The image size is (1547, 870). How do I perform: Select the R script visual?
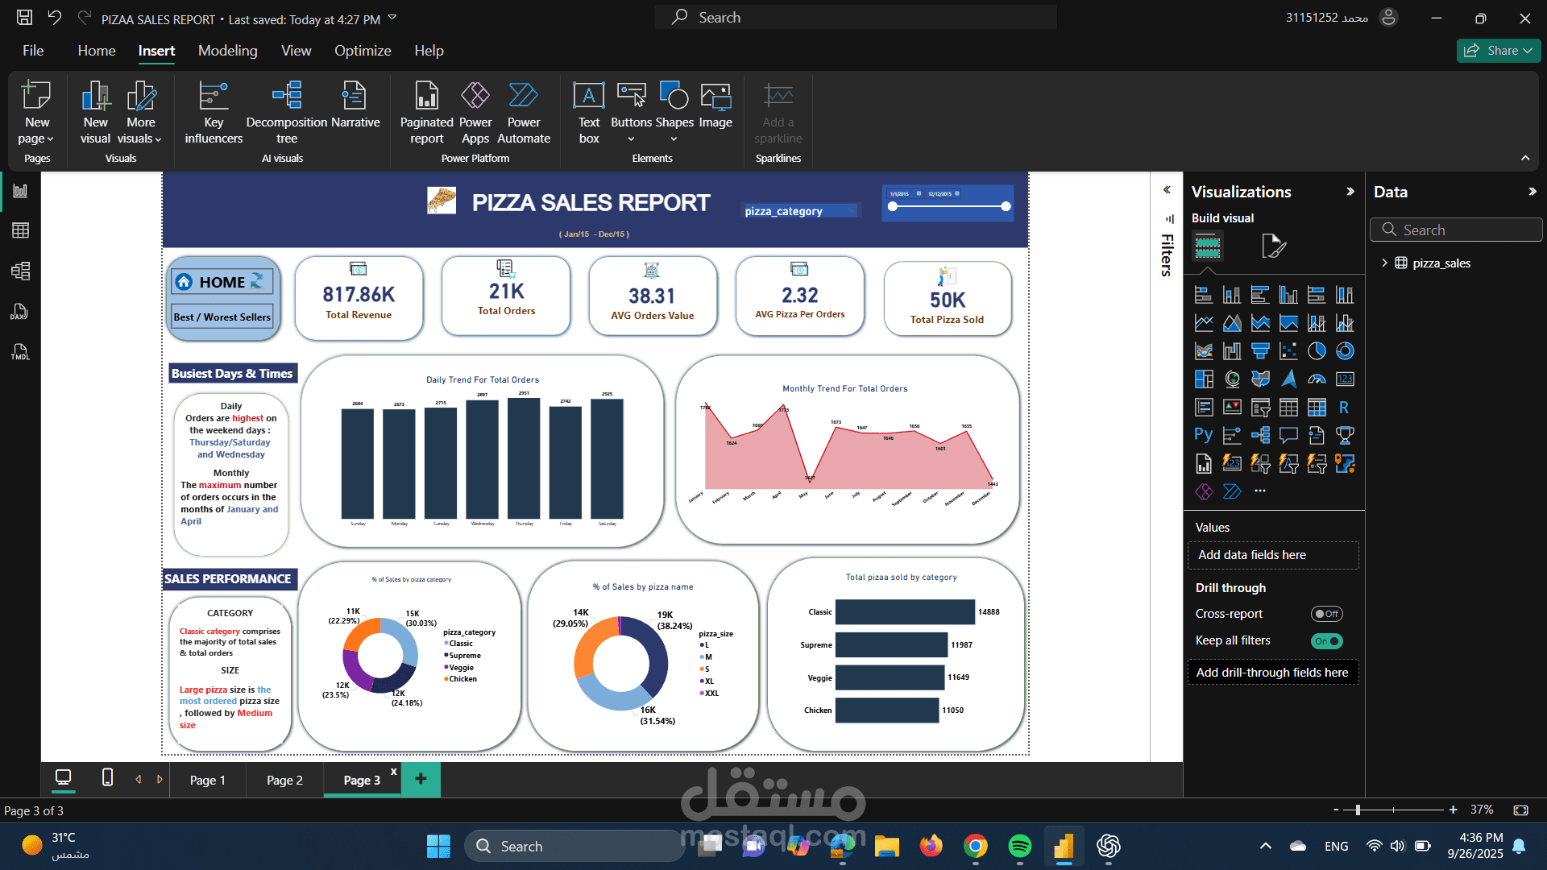[1345, 408]
